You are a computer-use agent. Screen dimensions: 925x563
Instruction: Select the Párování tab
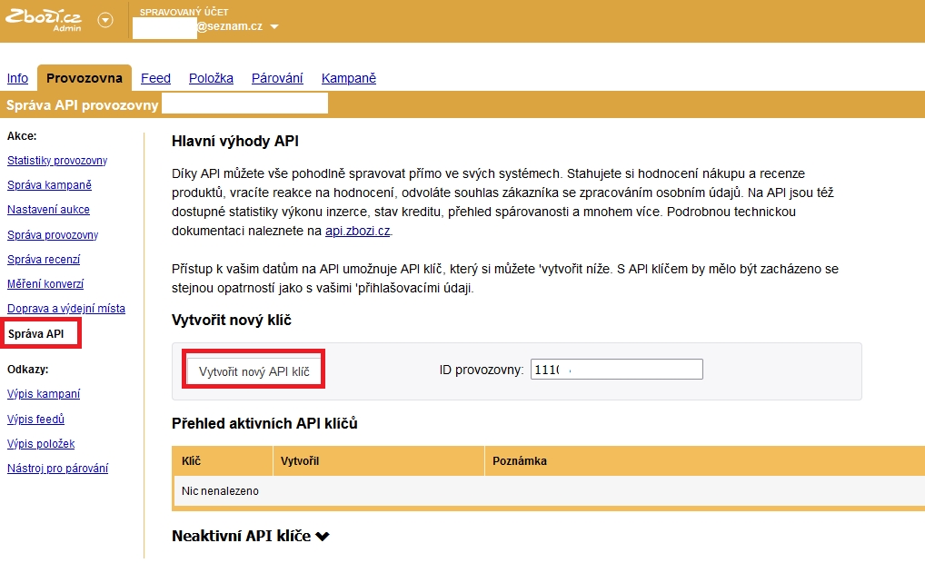click(277, 78)
